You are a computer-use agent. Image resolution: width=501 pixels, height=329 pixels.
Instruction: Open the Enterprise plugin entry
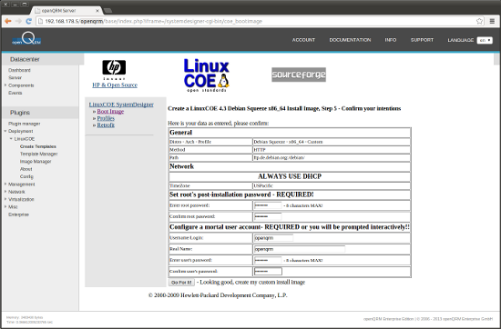tap(18, 214)
